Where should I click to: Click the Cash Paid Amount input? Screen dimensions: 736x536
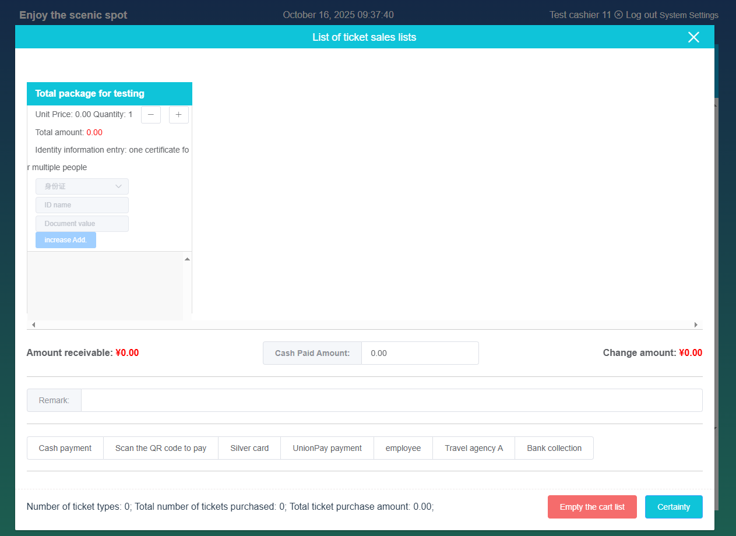[420, 353]
